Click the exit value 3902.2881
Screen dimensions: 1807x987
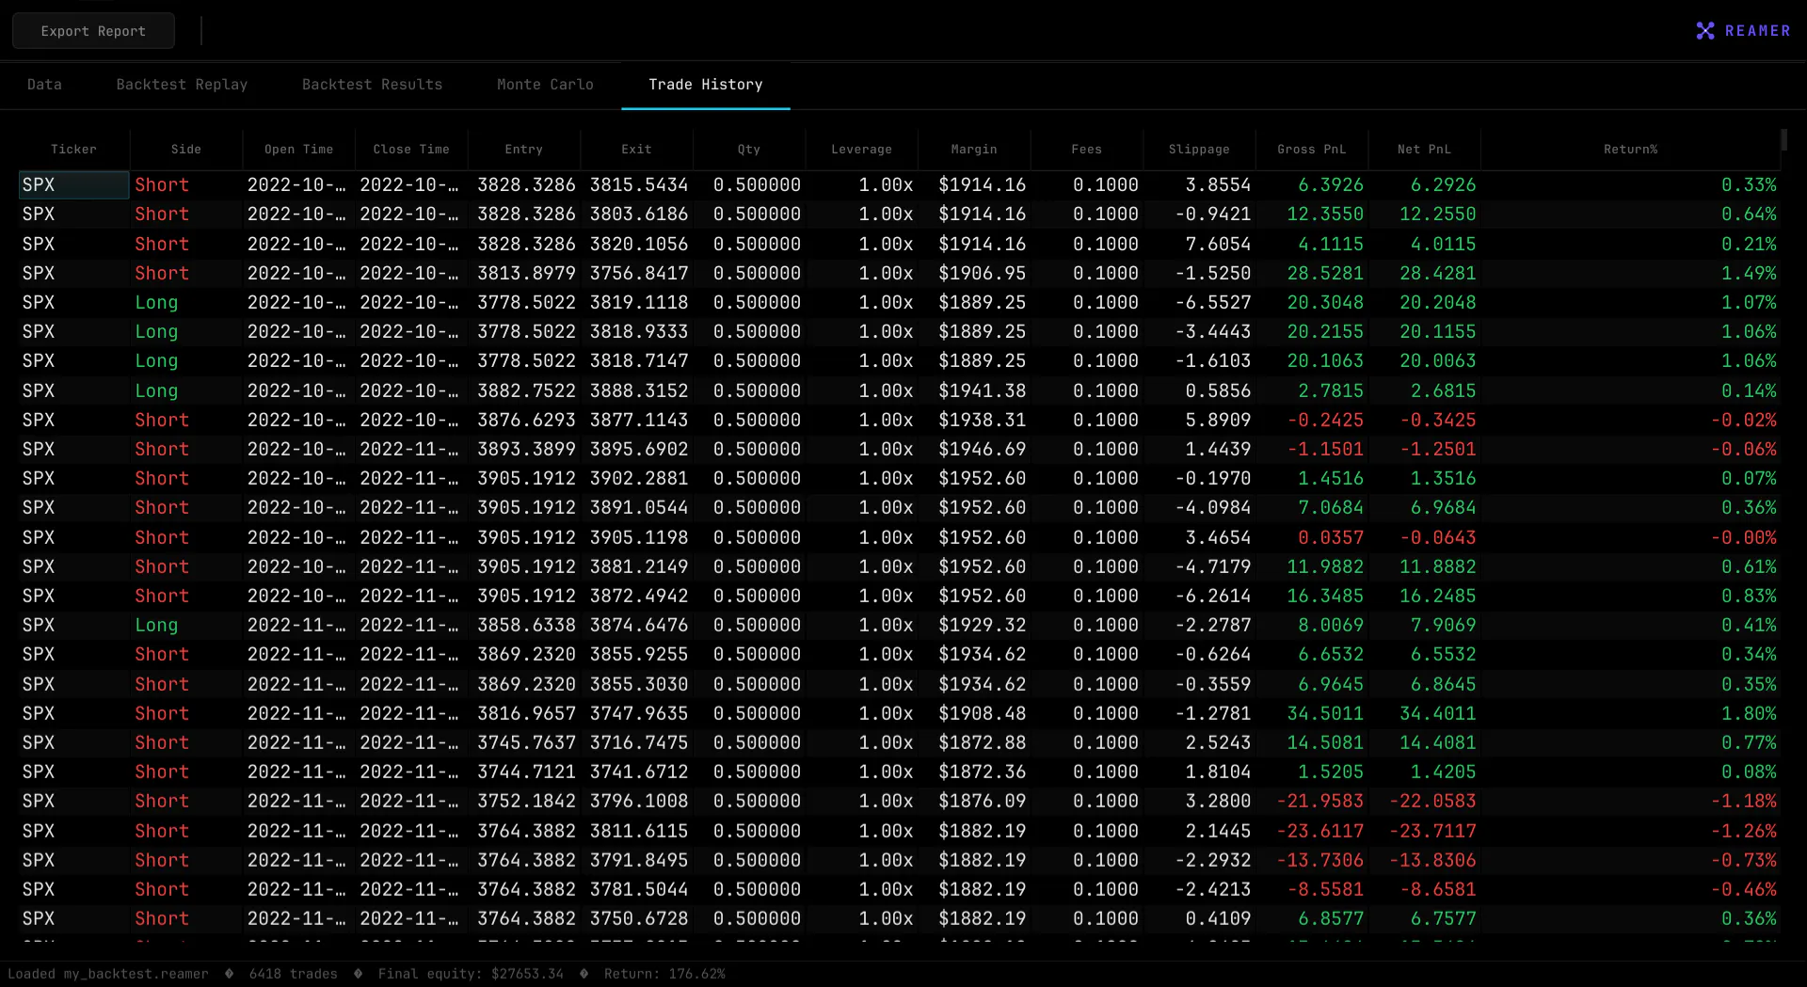639,478
